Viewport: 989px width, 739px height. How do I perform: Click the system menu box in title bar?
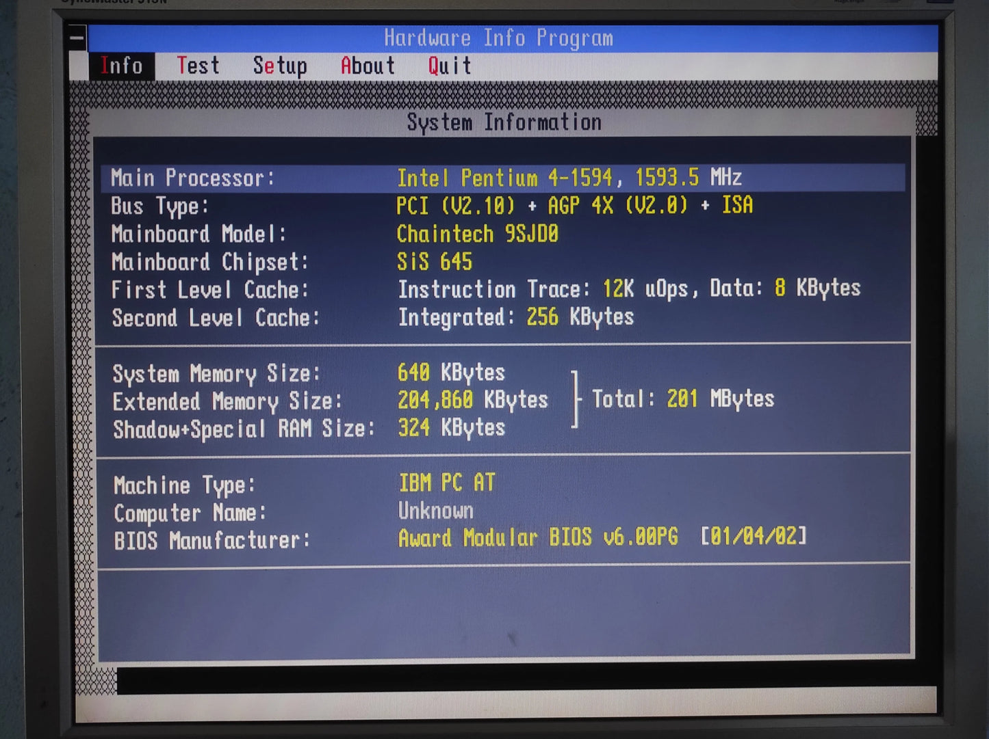point(77,38)
